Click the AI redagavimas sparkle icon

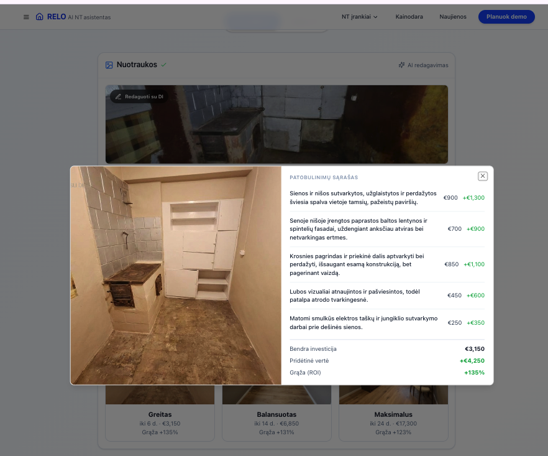[x=401, y=65]
